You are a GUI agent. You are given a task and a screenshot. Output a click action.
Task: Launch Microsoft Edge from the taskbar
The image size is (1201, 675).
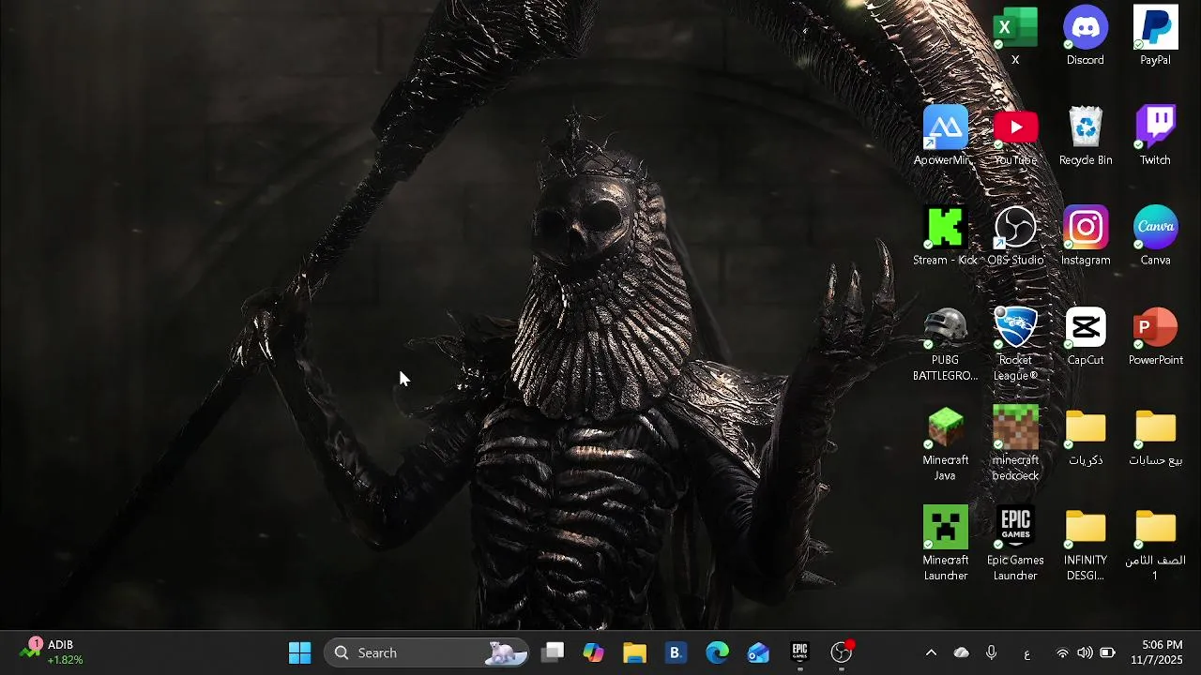[x=717, y=652]
